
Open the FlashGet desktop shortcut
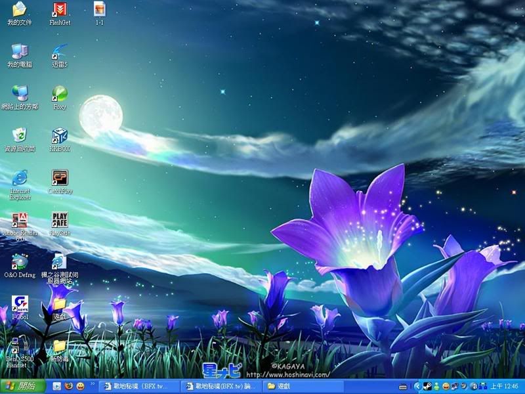60,10
